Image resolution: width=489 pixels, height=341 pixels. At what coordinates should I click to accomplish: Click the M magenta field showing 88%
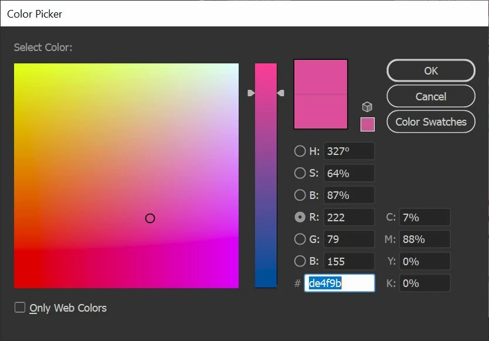tap(425, 239)
